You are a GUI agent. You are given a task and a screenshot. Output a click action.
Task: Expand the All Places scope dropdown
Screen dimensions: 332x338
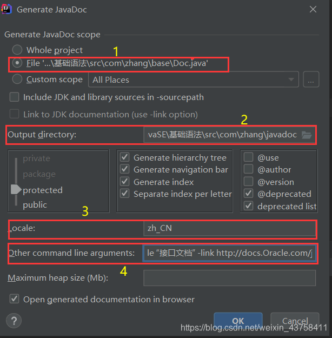pyautogui.click(x=194, y=79)
